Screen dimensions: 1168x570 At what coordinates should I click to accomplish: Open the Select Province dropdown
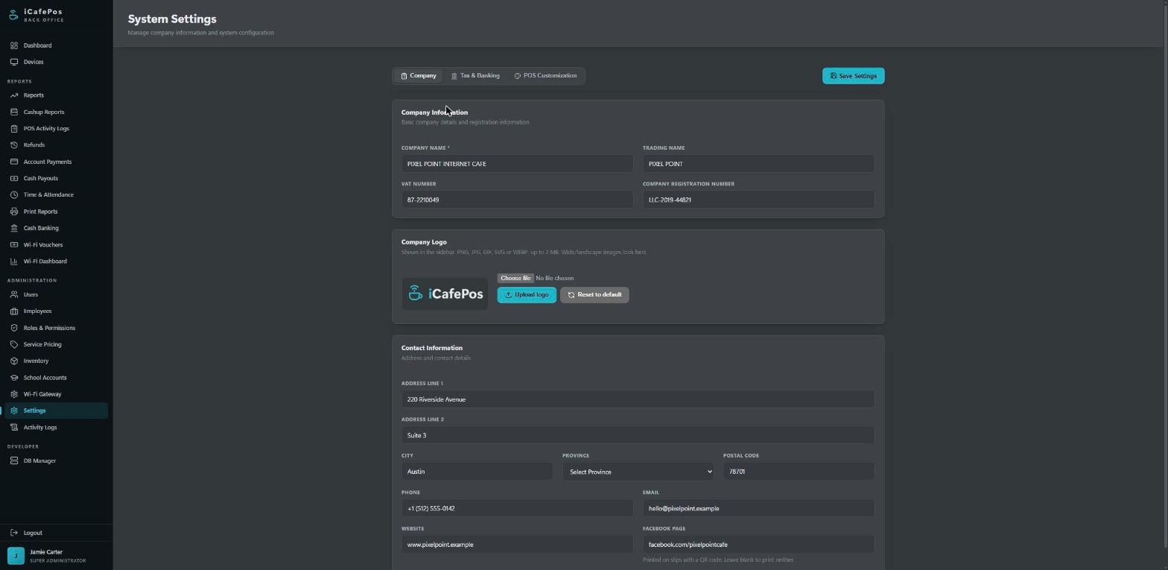(x=638, y=472)
